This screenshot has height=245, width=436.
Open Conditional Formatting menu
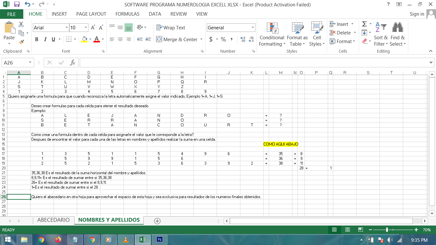[272, 34]
